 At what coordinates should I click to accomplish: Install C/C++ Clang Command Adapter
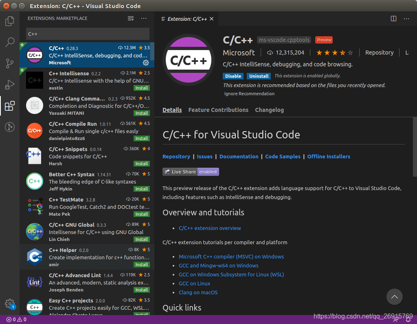point(141,113)
